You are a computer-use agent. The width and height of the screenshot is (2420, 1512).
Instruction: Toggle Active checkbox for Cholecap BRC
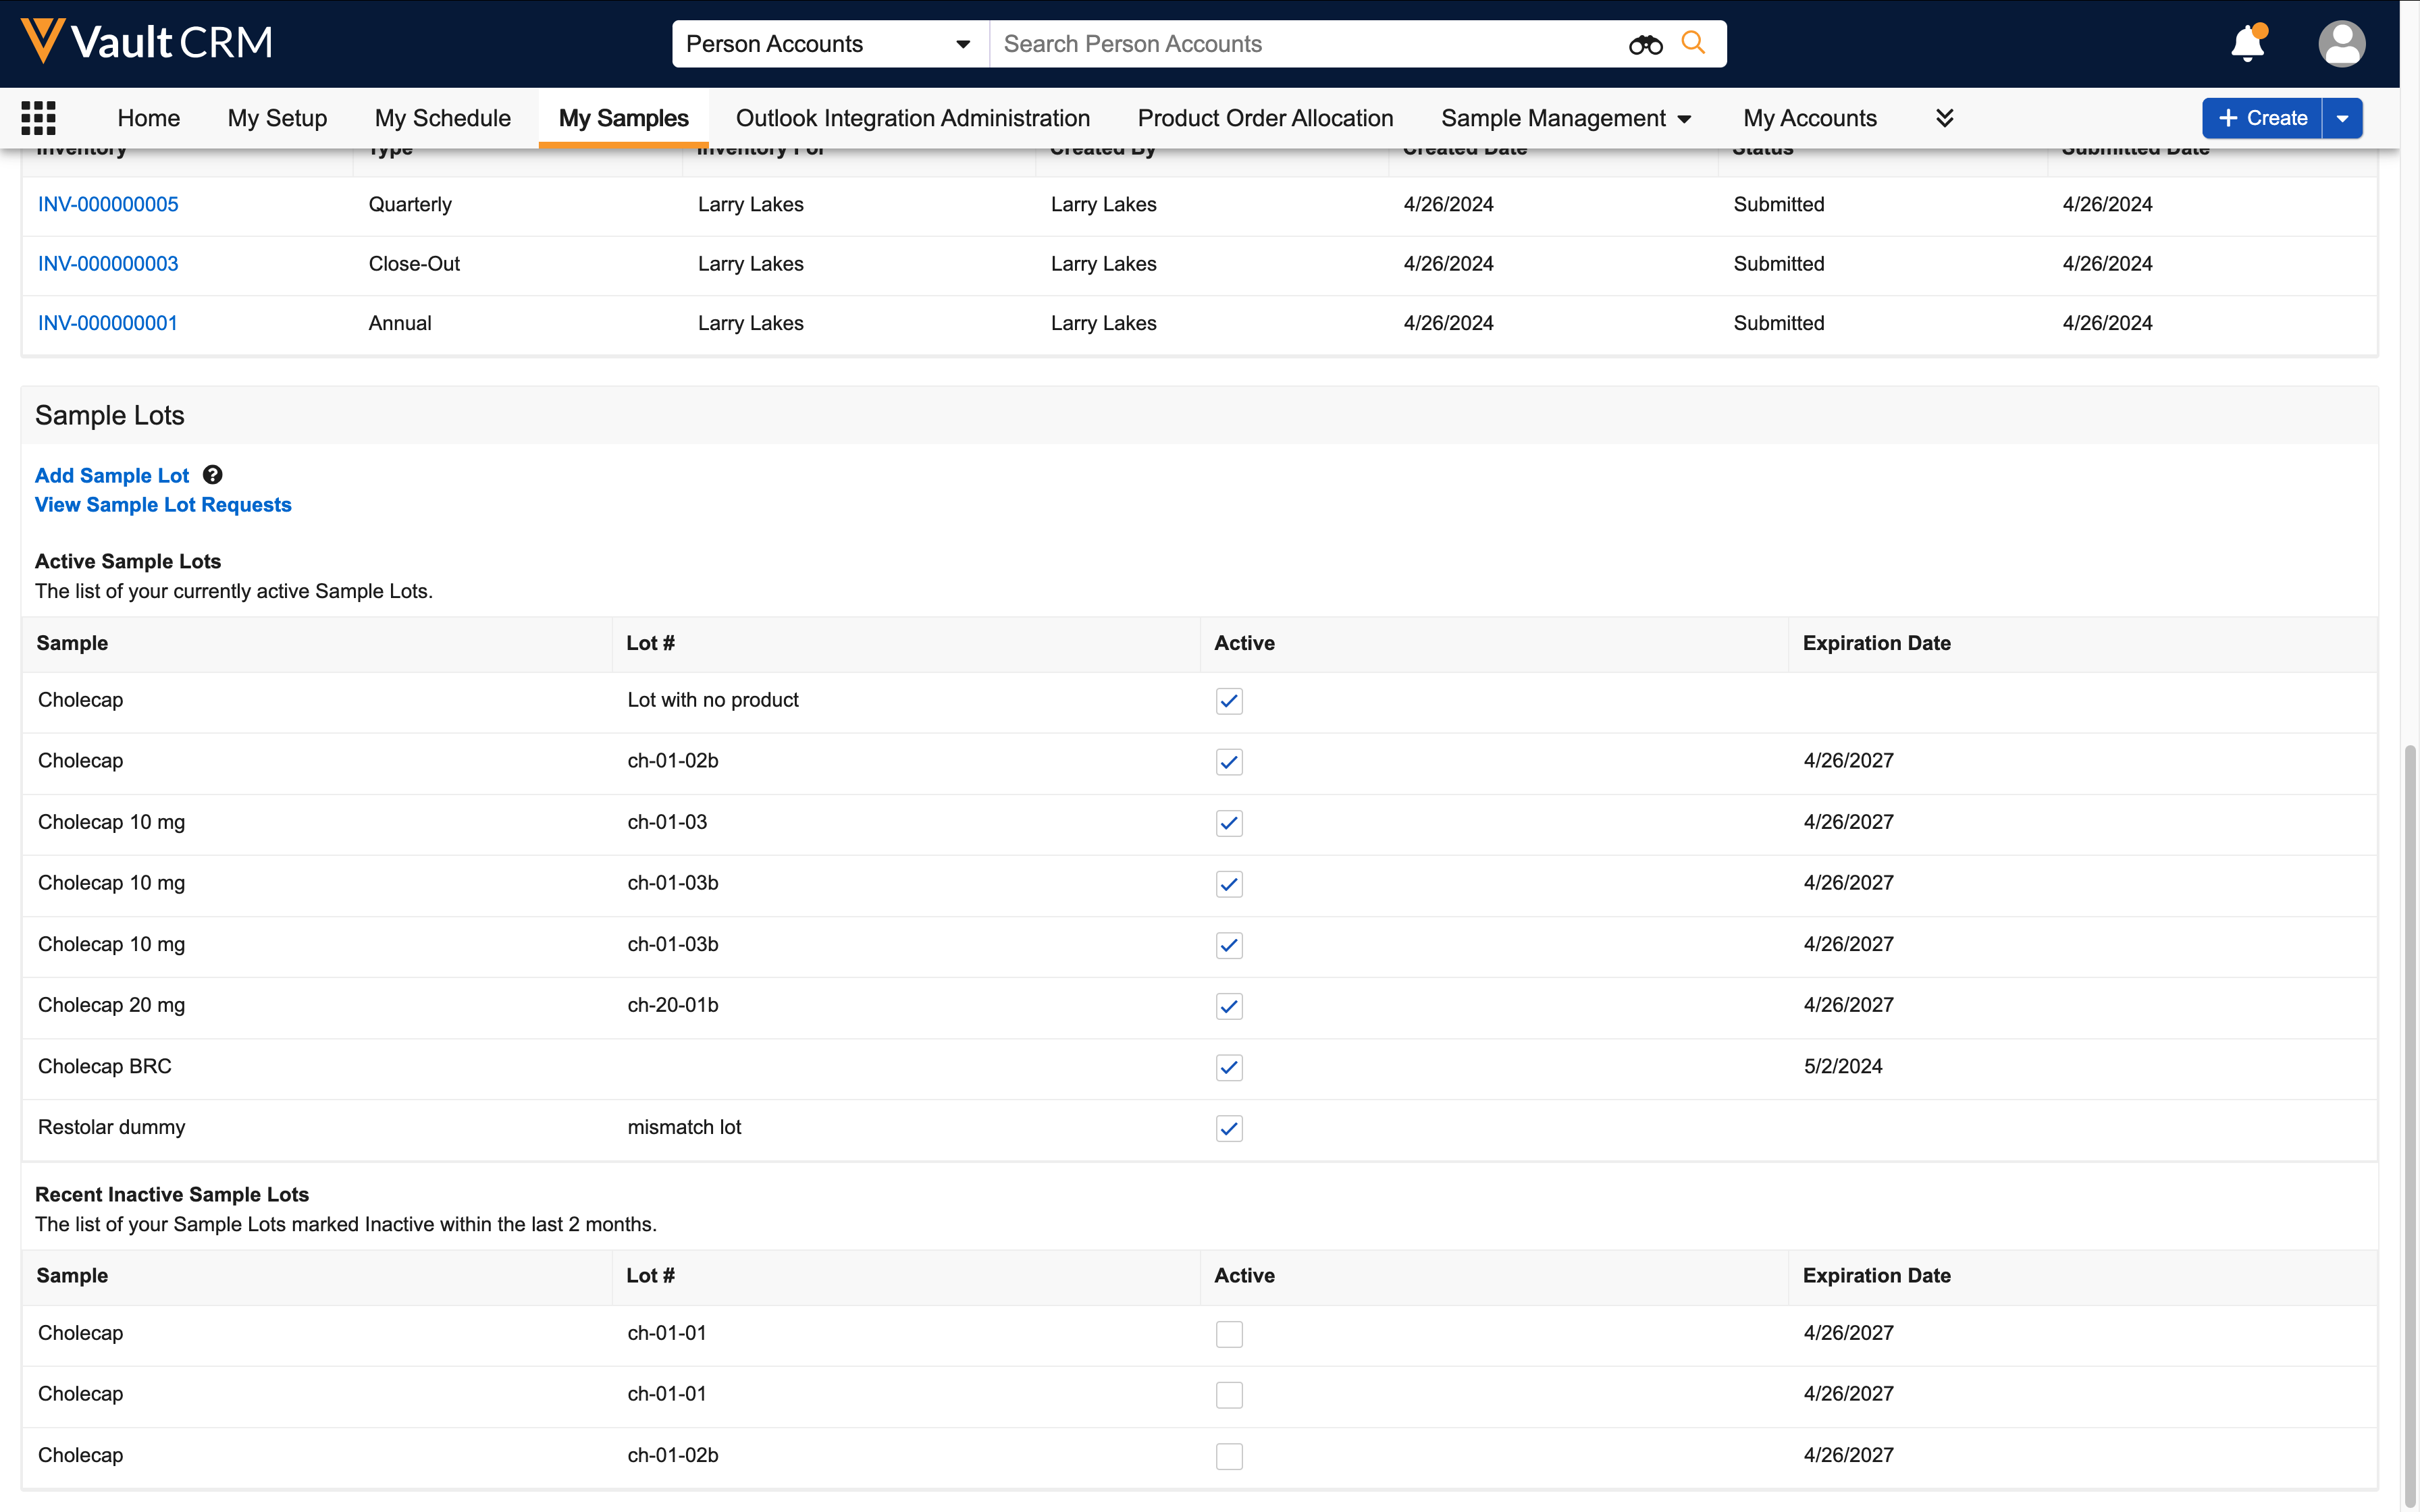pos(1229,1067)
